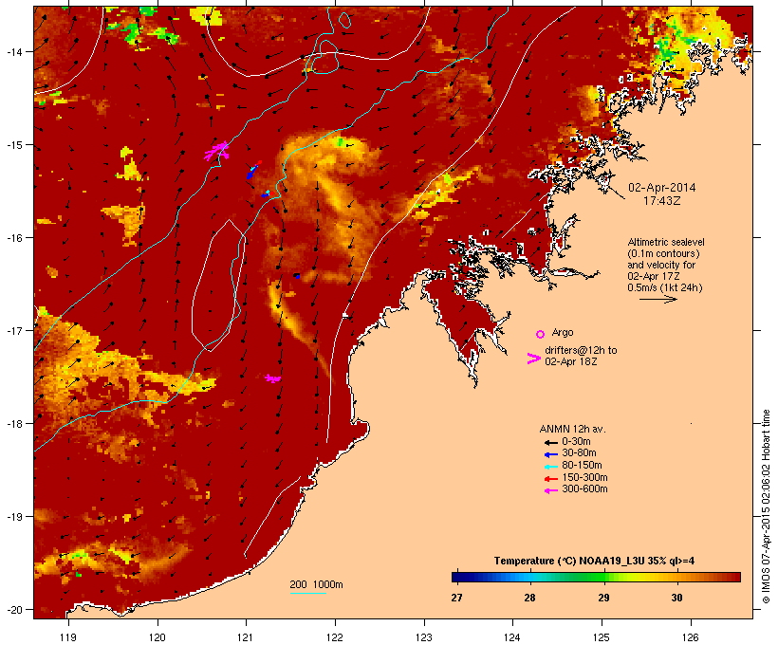This screenshot has width=778, height=645.
Task: Click the color bar value 30
Action: pyautogui.click(x=676, y=598)
